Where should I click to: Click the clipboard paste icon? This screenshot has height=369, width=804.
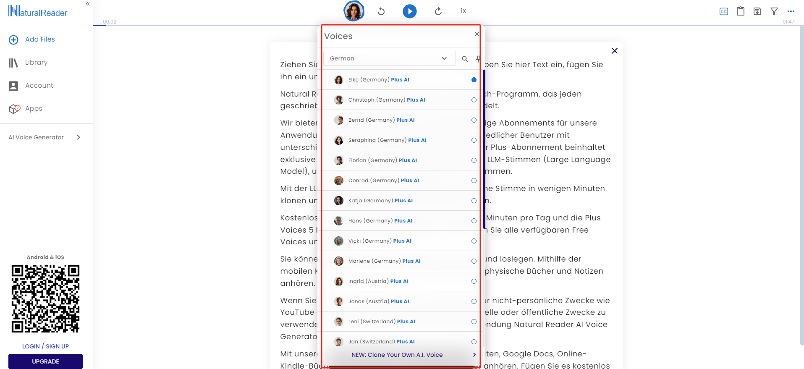(x=741, y=11)
